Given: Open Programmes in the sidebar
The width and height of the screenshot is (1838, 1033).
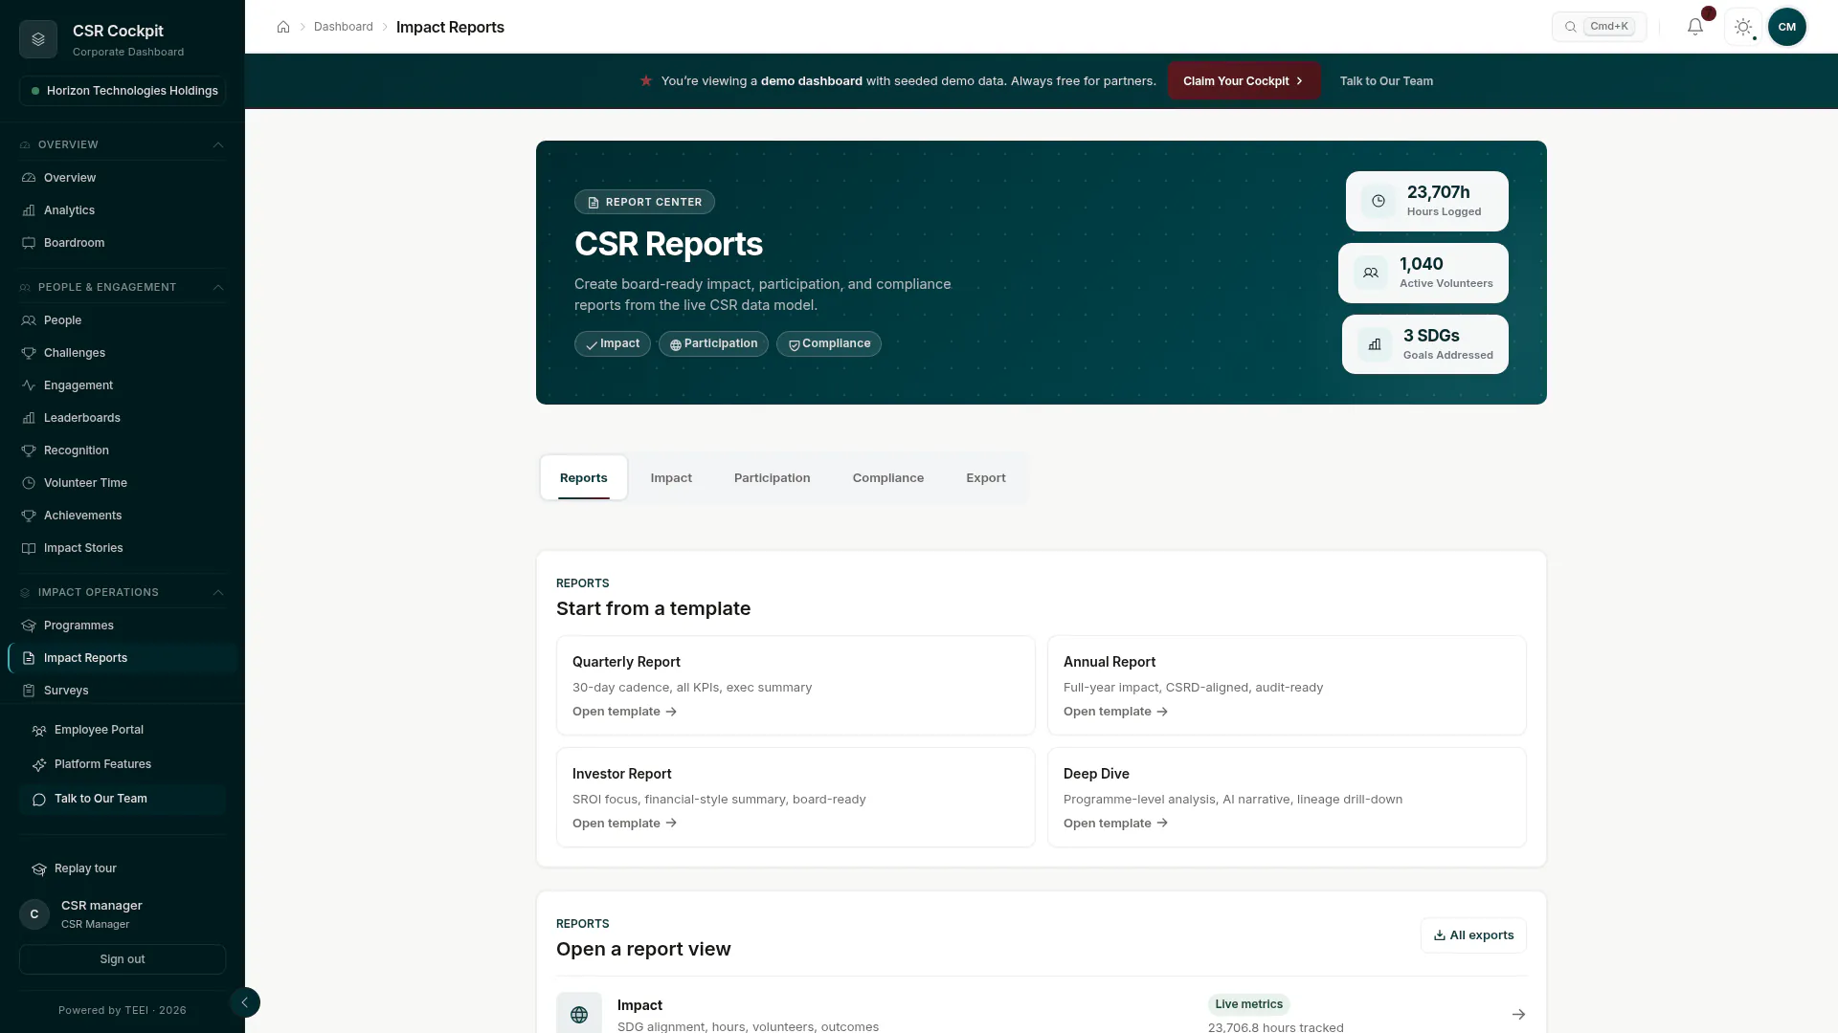Looking at the screenshot, I should [x=123, y=626].
